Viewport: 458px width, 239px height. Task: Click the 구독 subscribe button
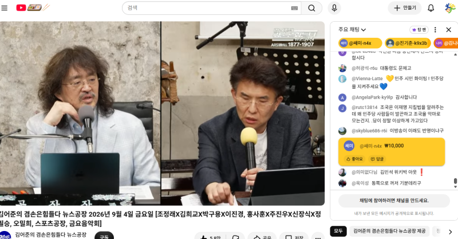(x=104, y=236)
